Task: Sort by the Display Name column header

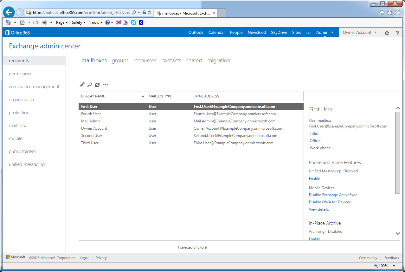Action: tap(93, 96)
